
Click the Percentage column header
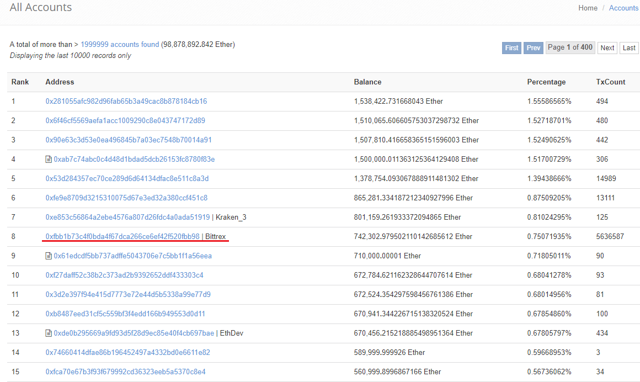click(546, 82)
